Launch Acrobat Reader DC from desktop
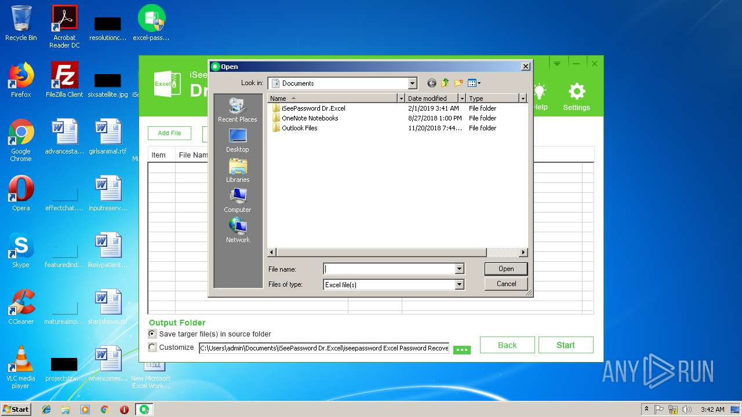Viewport: 742px width, 417px height. pyautogui.click(x=64, y=27)
